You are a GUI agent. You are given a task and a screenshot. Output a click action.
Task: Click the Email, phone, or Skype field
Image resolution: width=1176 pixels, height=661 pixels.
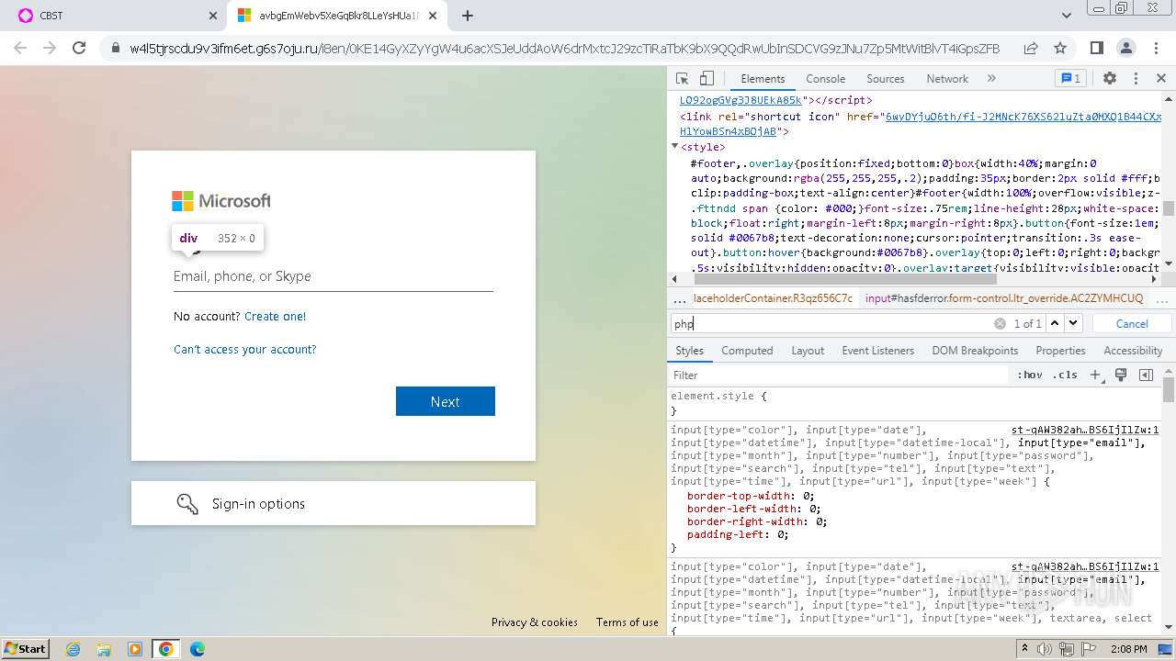[334, 276]
